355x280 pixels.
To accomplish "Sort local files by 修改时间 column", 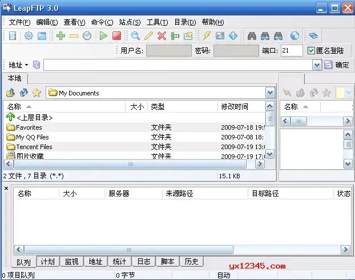I will coord(241,106).
